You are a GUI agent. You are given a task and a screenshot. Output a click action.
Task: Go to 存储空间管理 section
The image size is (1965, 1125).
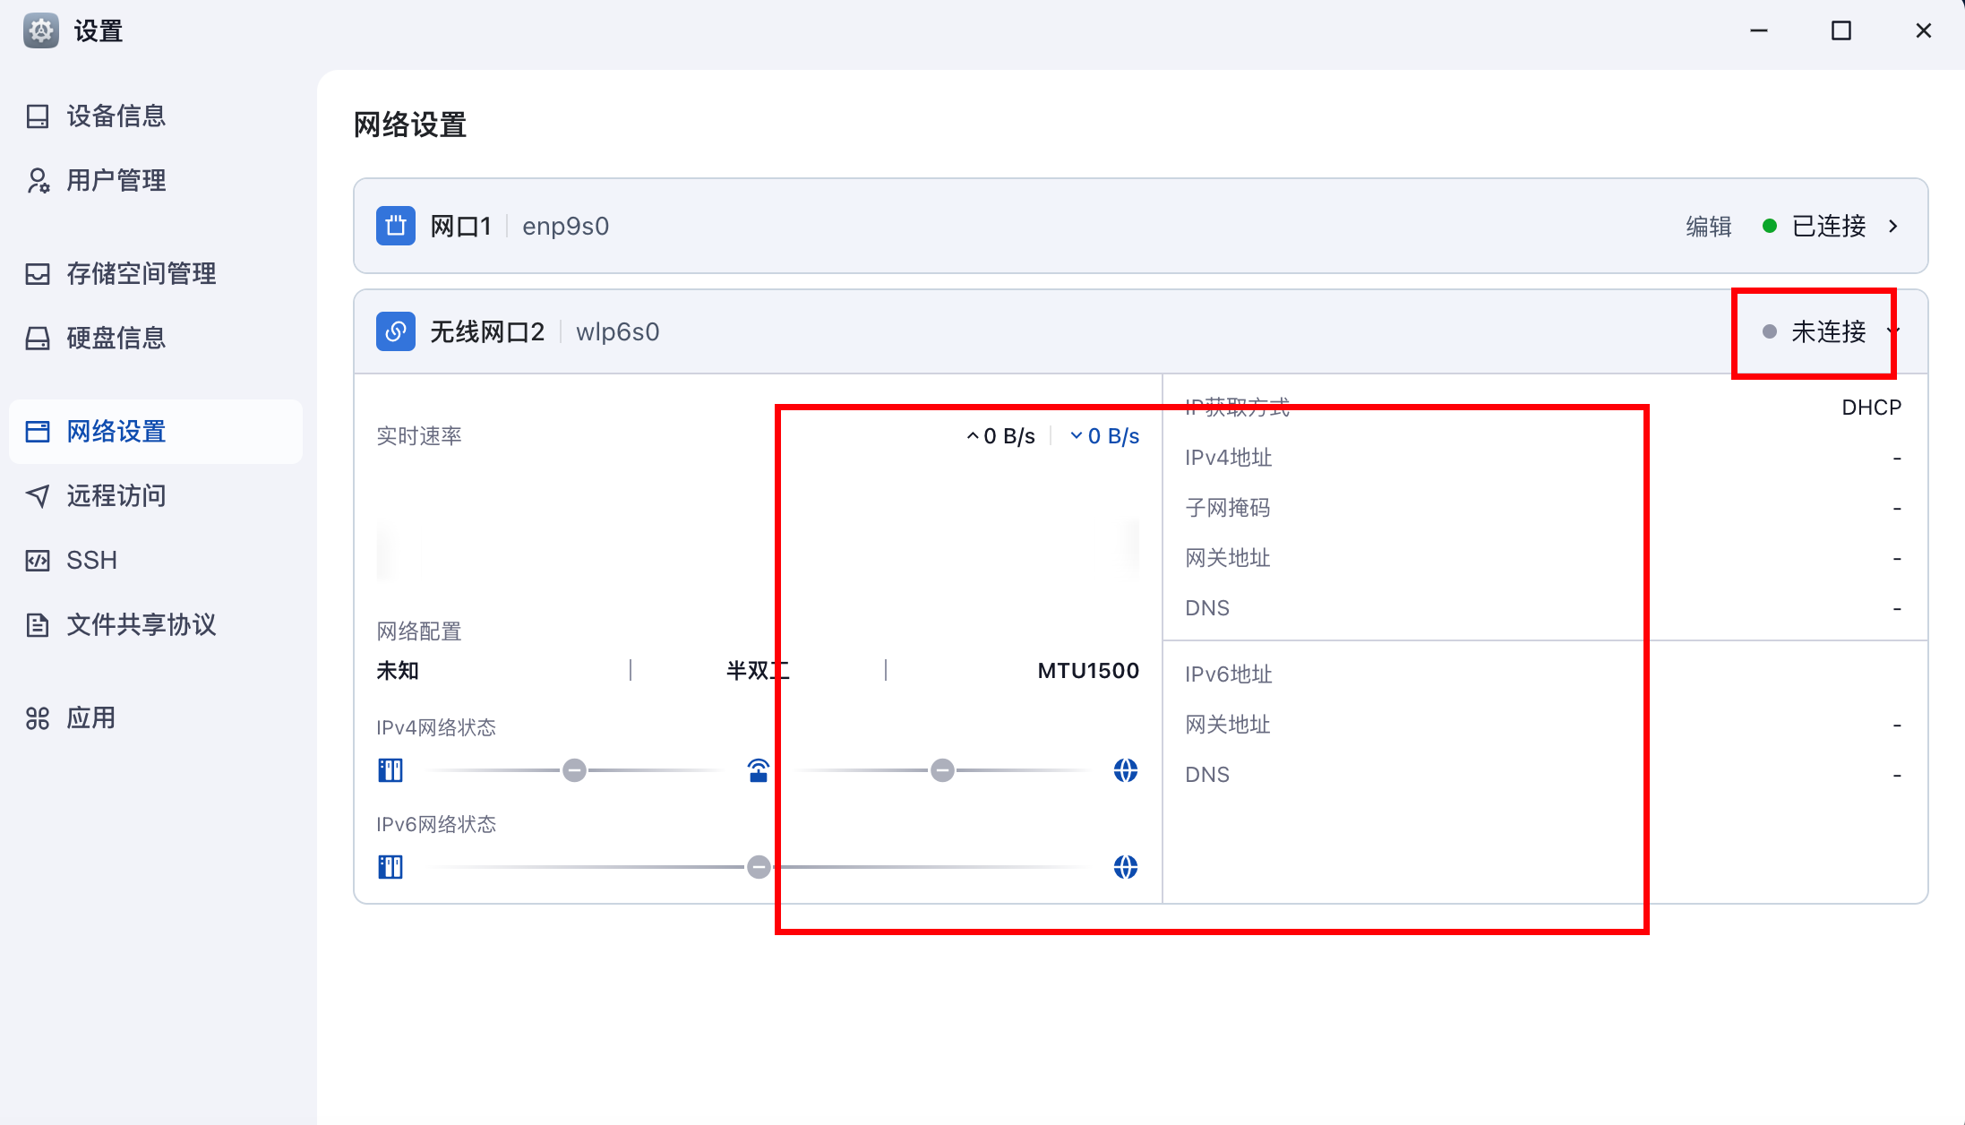click(155, 274)
